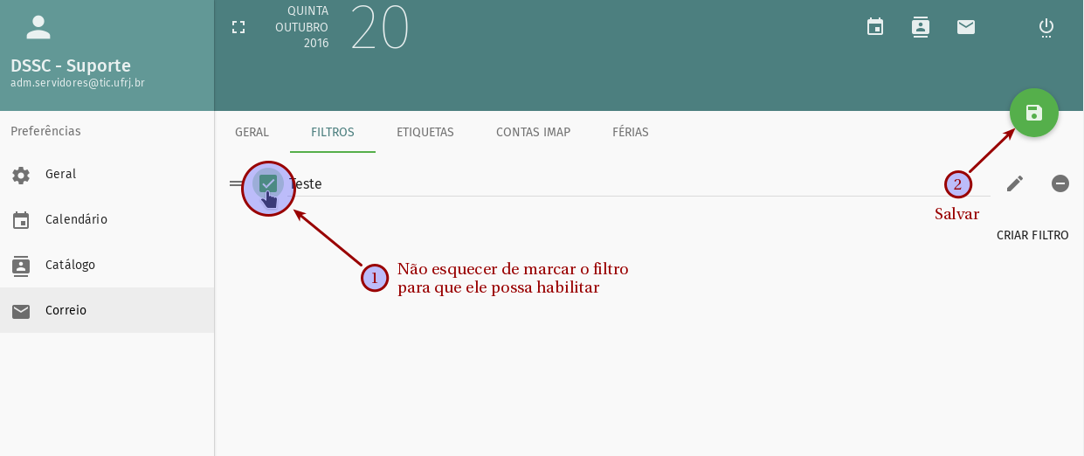
Task: Toggle the Teste filter checkbox
Action: coord(268,183)
